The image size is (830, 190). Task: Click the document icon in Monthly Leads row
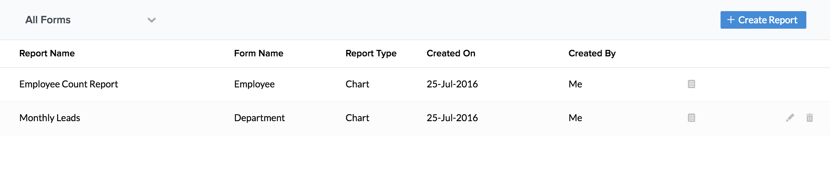click(x=691, y=118)
